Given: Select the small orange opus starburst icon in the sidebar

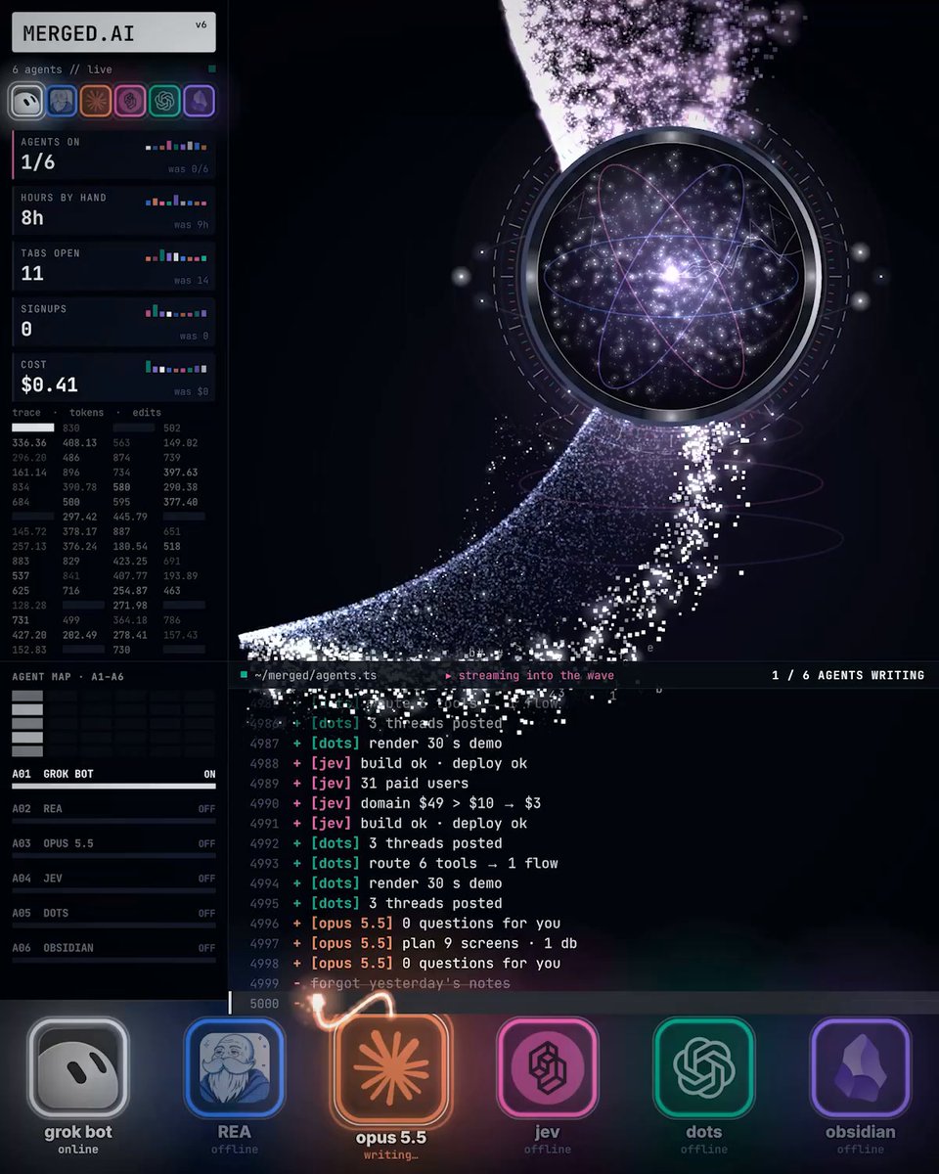Looking at the screenshot, I should click(x=96, y=101).
